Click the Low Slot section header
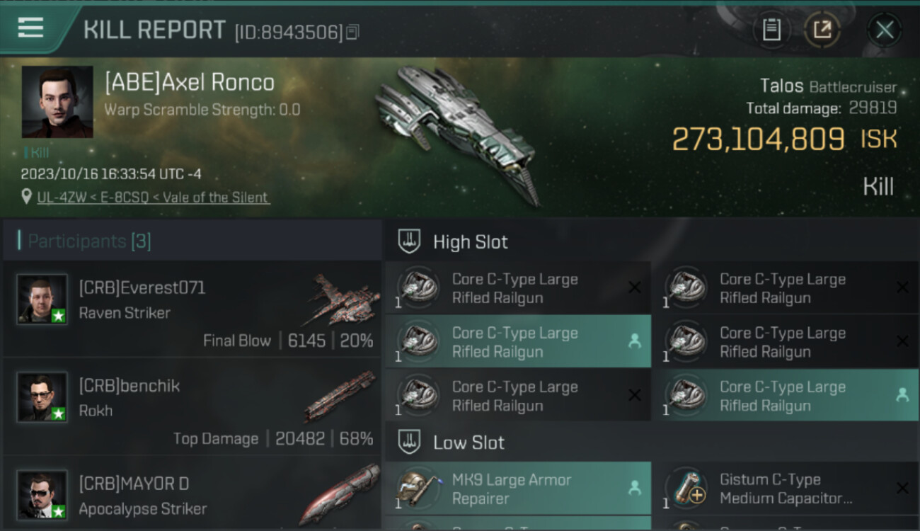This screenshot has width=920, height=531. (468, 443)
